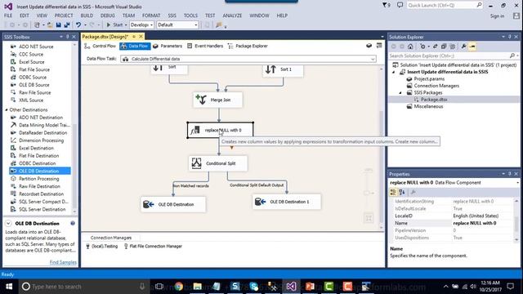Click the Alphabetical sort icon in Properties
Viewport: 523px width, 294px height.
pos(402,193)
